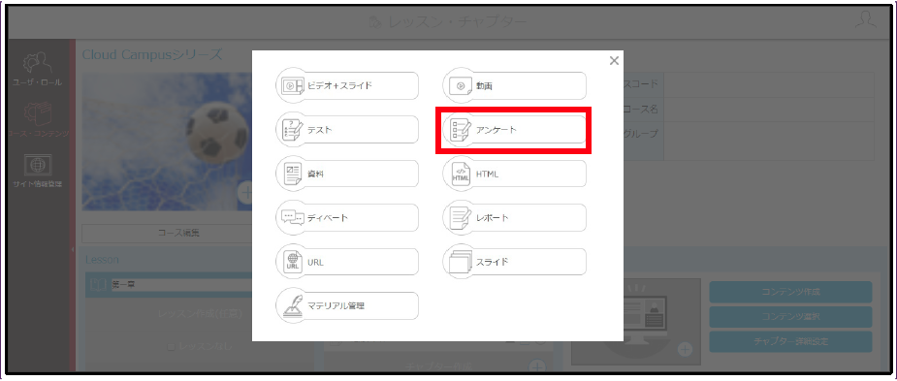The width and height of the screenshot is (897, 381).
Task: Open the ユーザ・ロール sidebar menu
Action: pyautogui.click(x=38, y=69)
